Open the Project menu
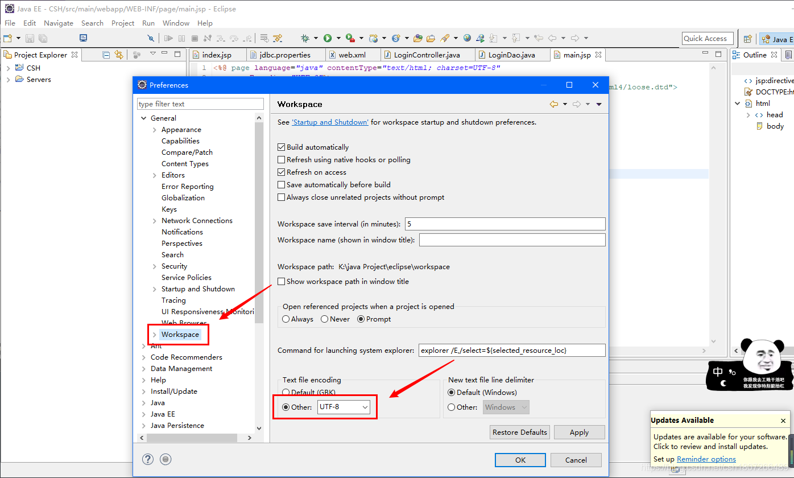The height and width of the screenshot is (478, 794). pyautogui.click(x=123, y=23)
